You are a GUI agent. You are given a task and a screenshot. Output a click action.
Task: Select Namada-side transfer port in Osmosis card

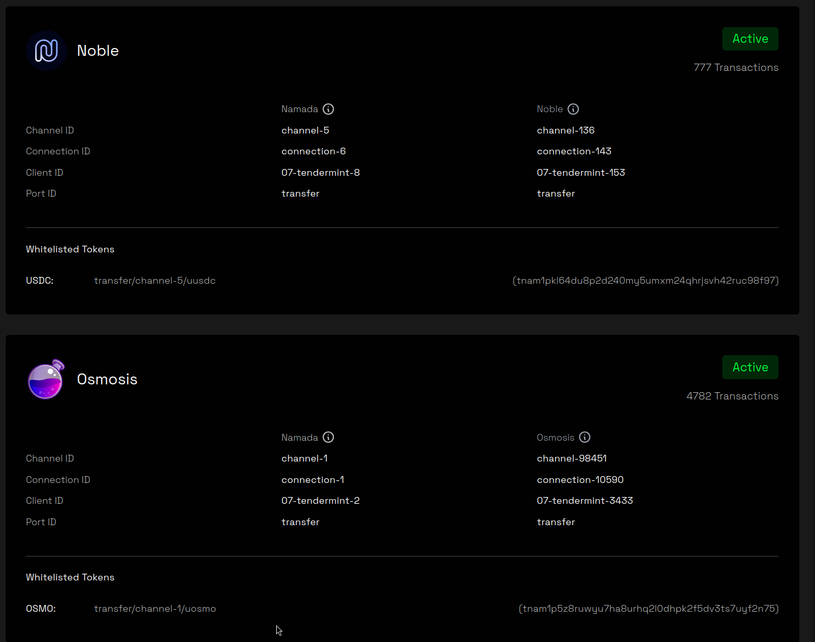click(300, 522)
